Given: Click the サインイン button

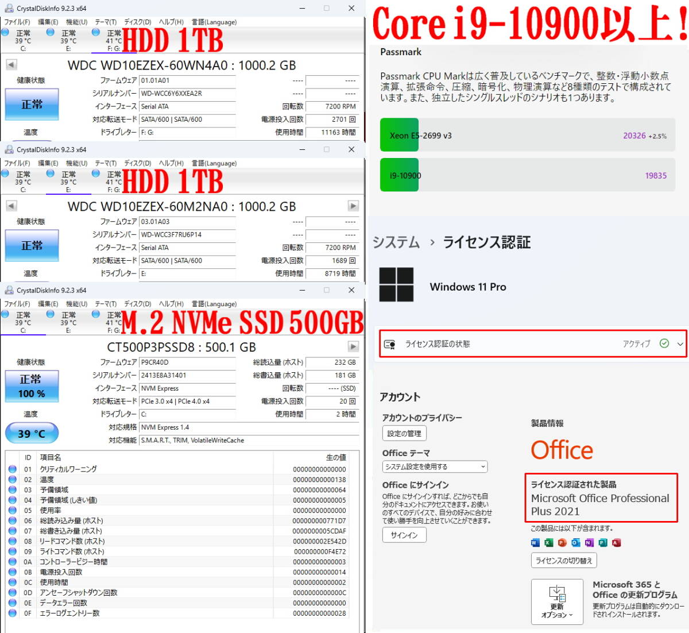Looking at the screenshot, I should 404,535.
